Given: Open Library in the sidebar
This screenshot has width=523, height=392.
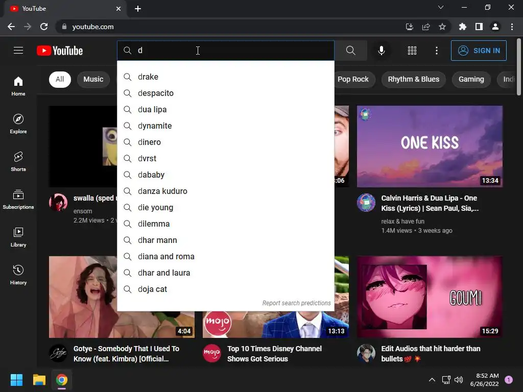Looking at the screenshot, I should [x=18, y=237].
